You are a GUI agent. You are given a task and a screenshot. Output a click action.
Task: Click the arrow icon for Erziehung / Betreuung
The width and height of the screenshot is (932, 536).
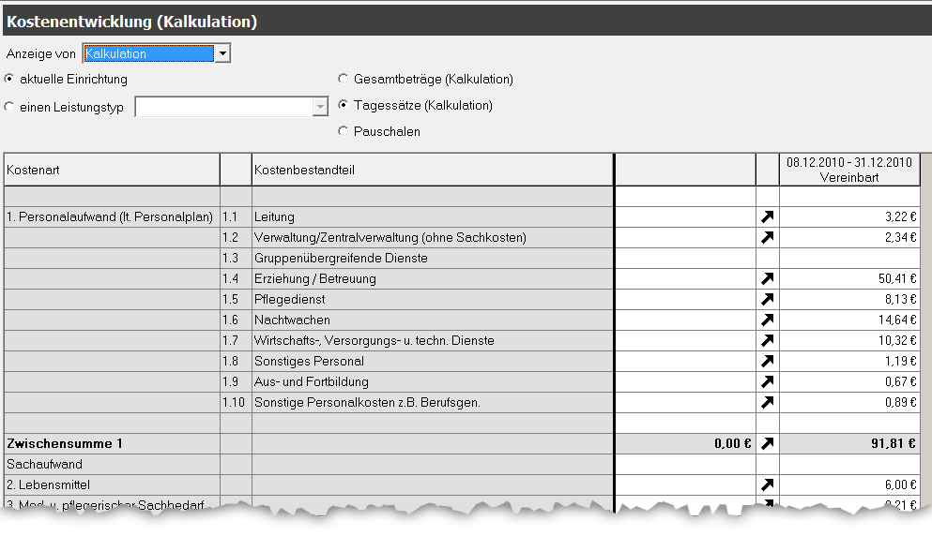[767, 279]
